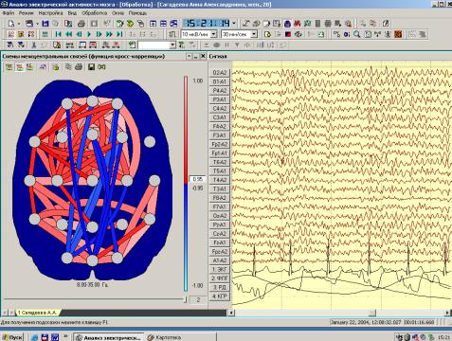Toggle the 1: ЭКГ channel button

[220, 269]
